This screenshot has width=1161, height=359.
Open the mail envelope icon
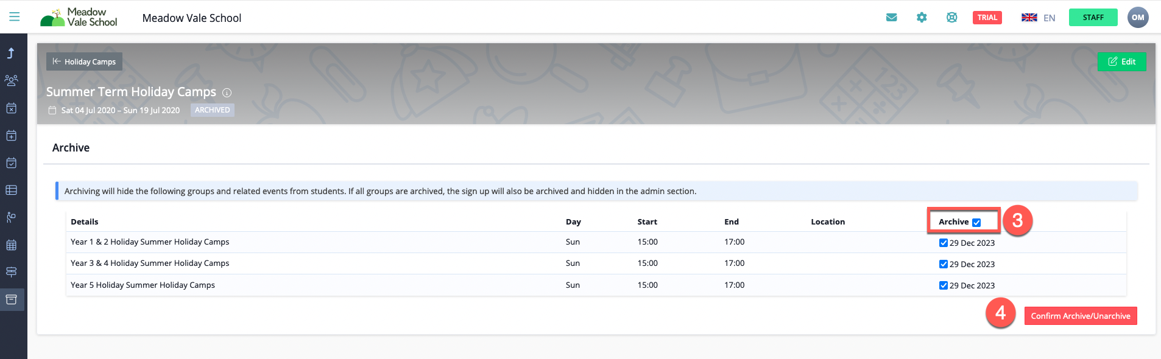[891, 18]
